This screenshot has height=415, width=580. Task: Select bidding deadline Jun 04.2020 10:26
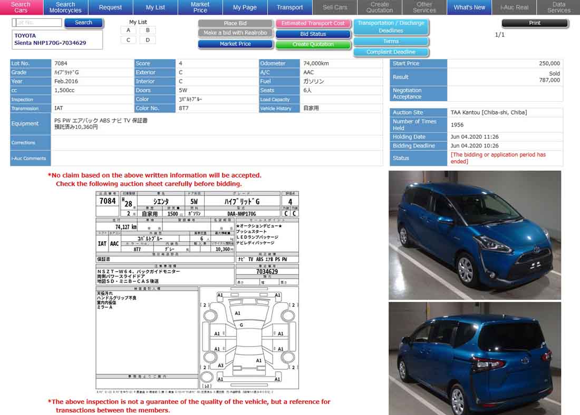click(475, 146)
